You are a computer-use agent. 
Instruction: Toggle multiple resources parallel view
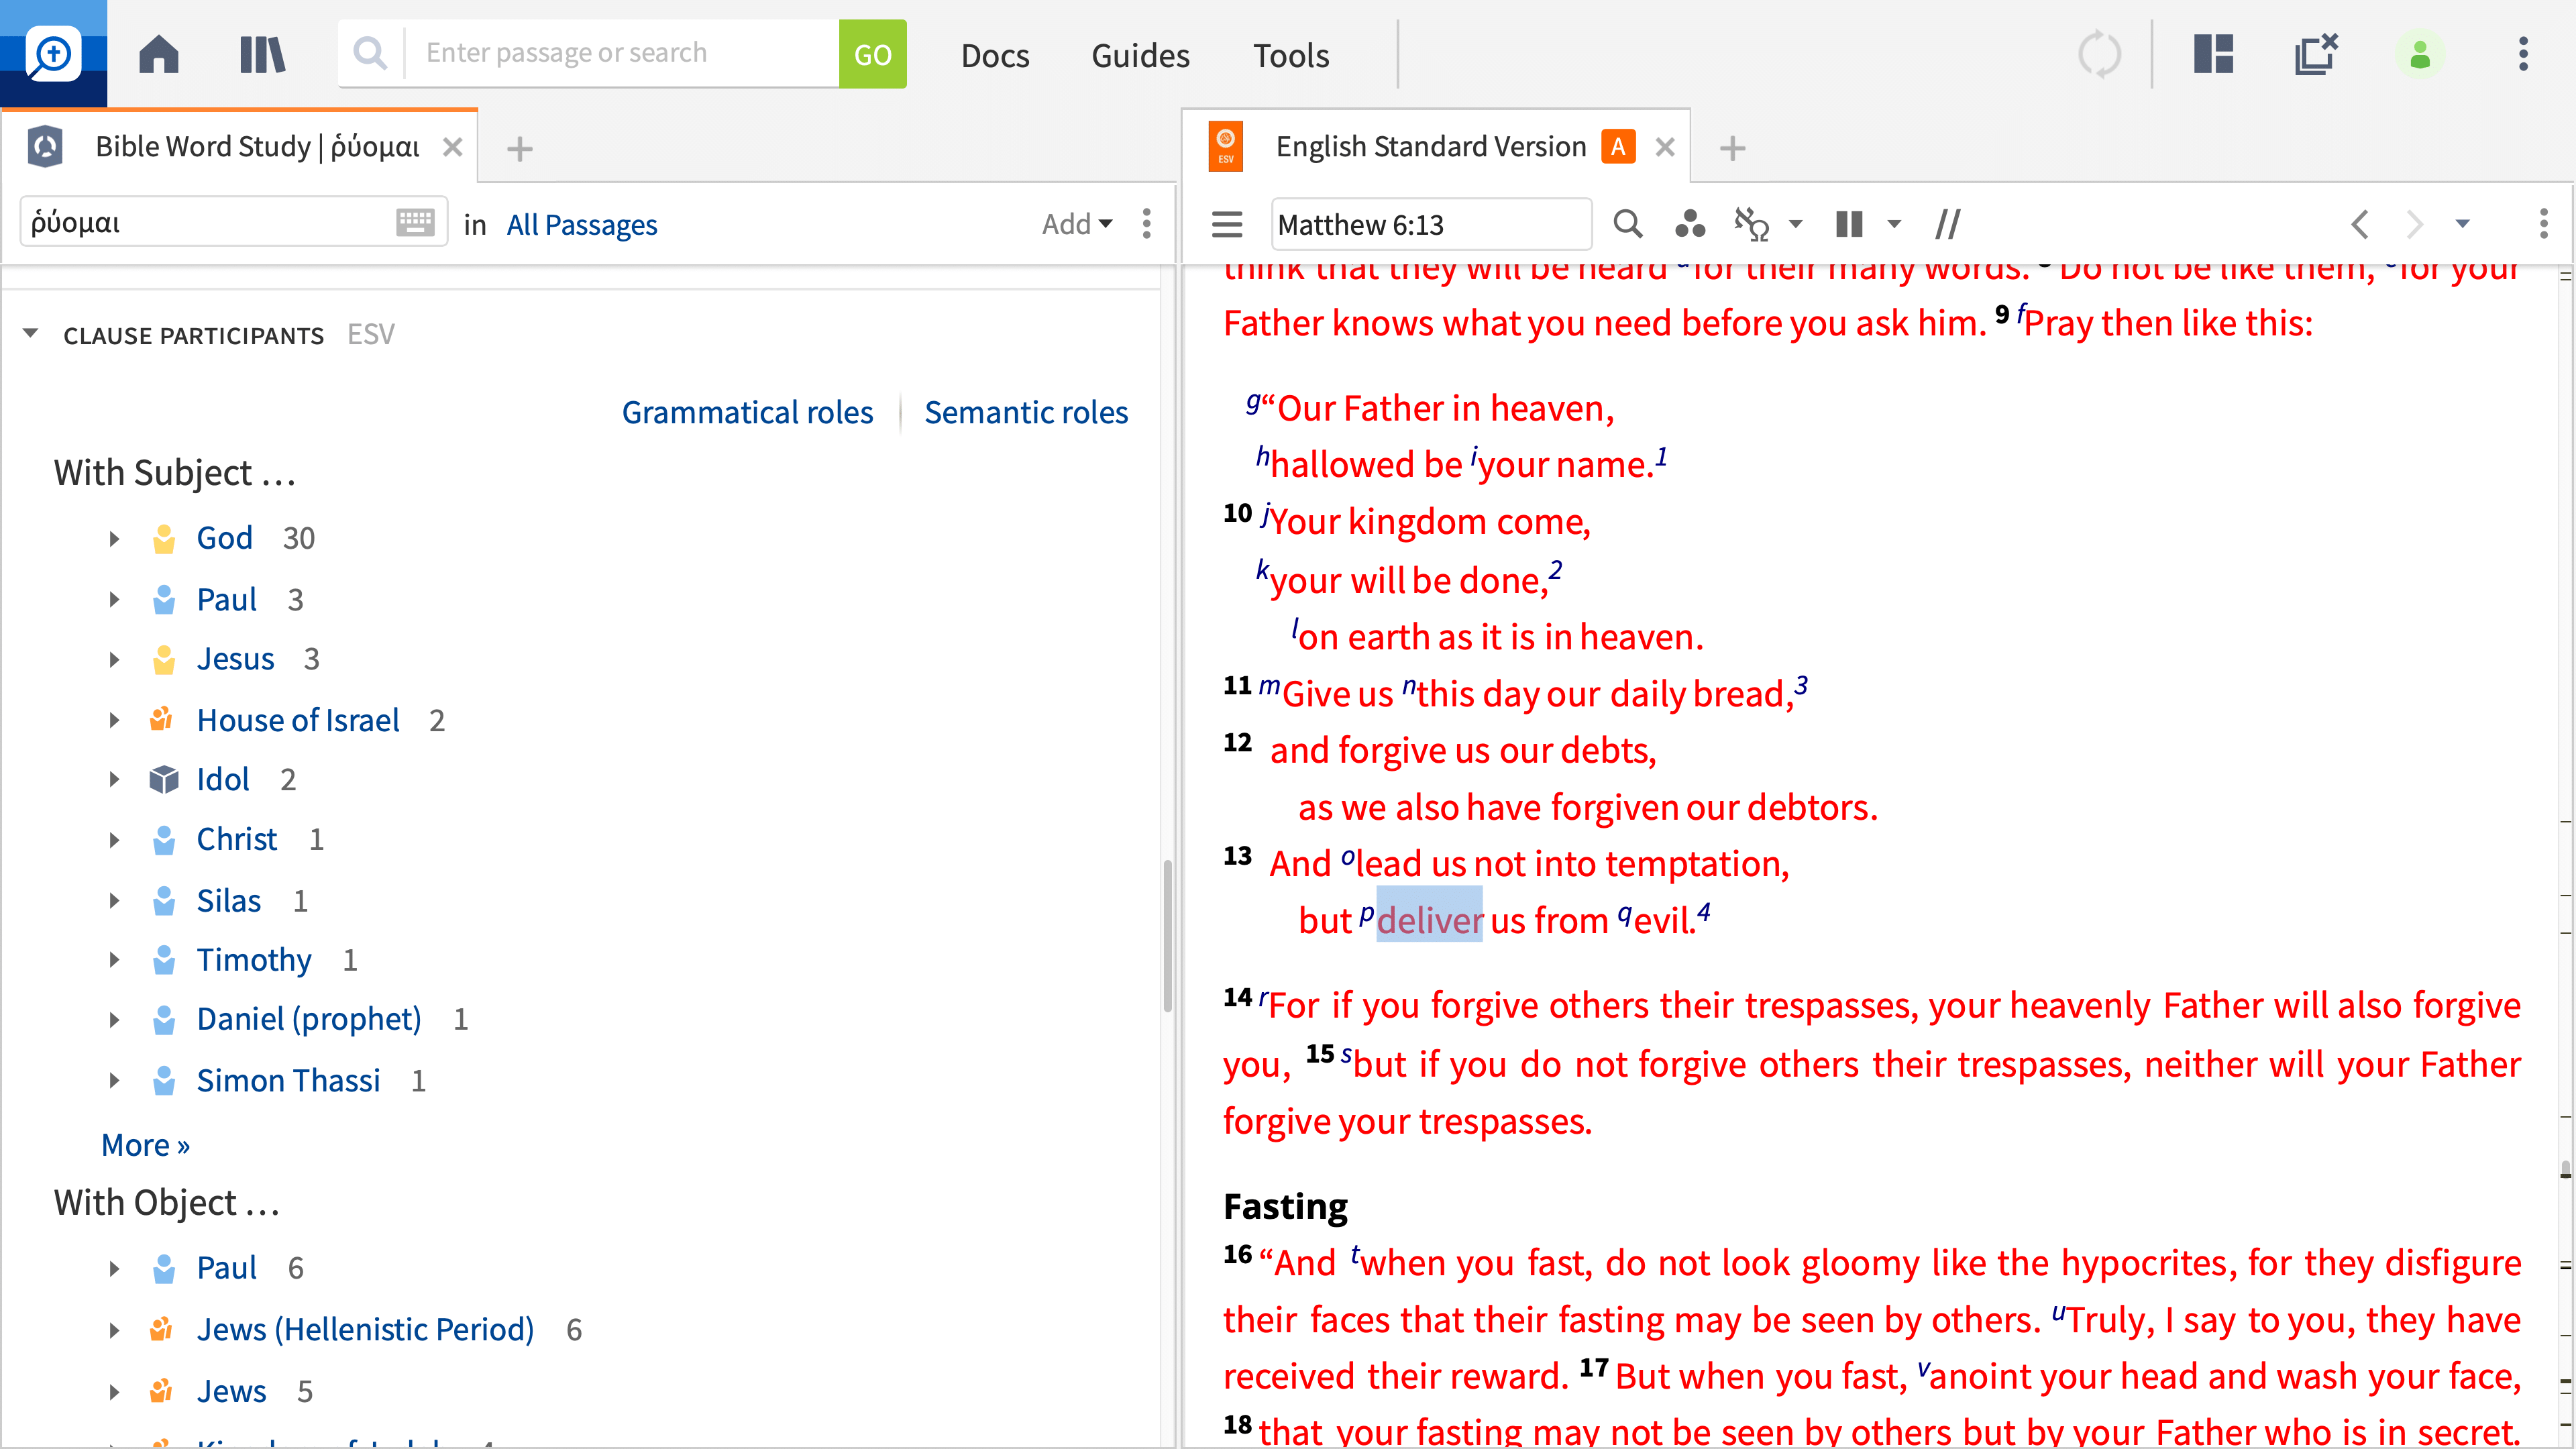point(1849,224)
